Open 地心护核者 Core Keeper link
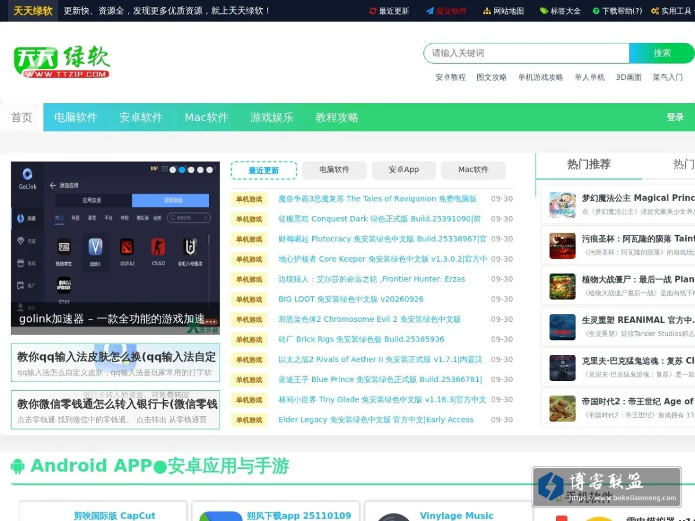Viewport: 695px width, 521px height. tap(383, 259)
